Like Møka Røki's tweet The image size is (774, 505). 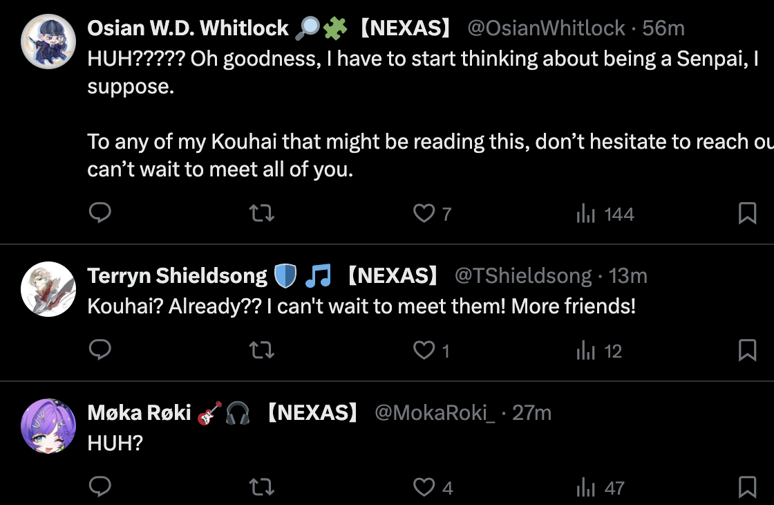pos(423,488)
